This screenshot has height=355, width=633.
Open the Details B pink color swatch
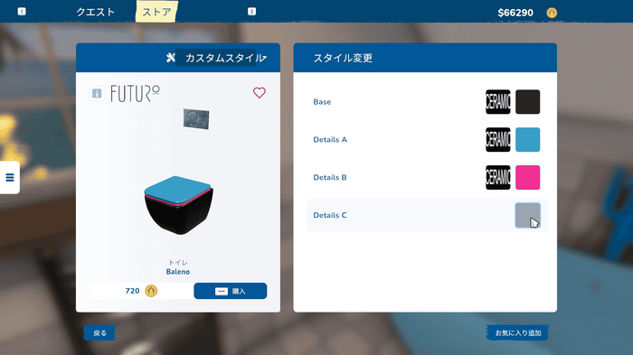527,177
